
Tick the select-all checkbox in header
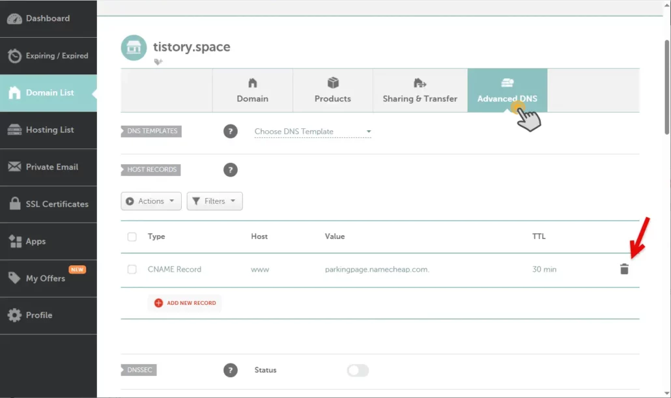(x=132, y=236)
